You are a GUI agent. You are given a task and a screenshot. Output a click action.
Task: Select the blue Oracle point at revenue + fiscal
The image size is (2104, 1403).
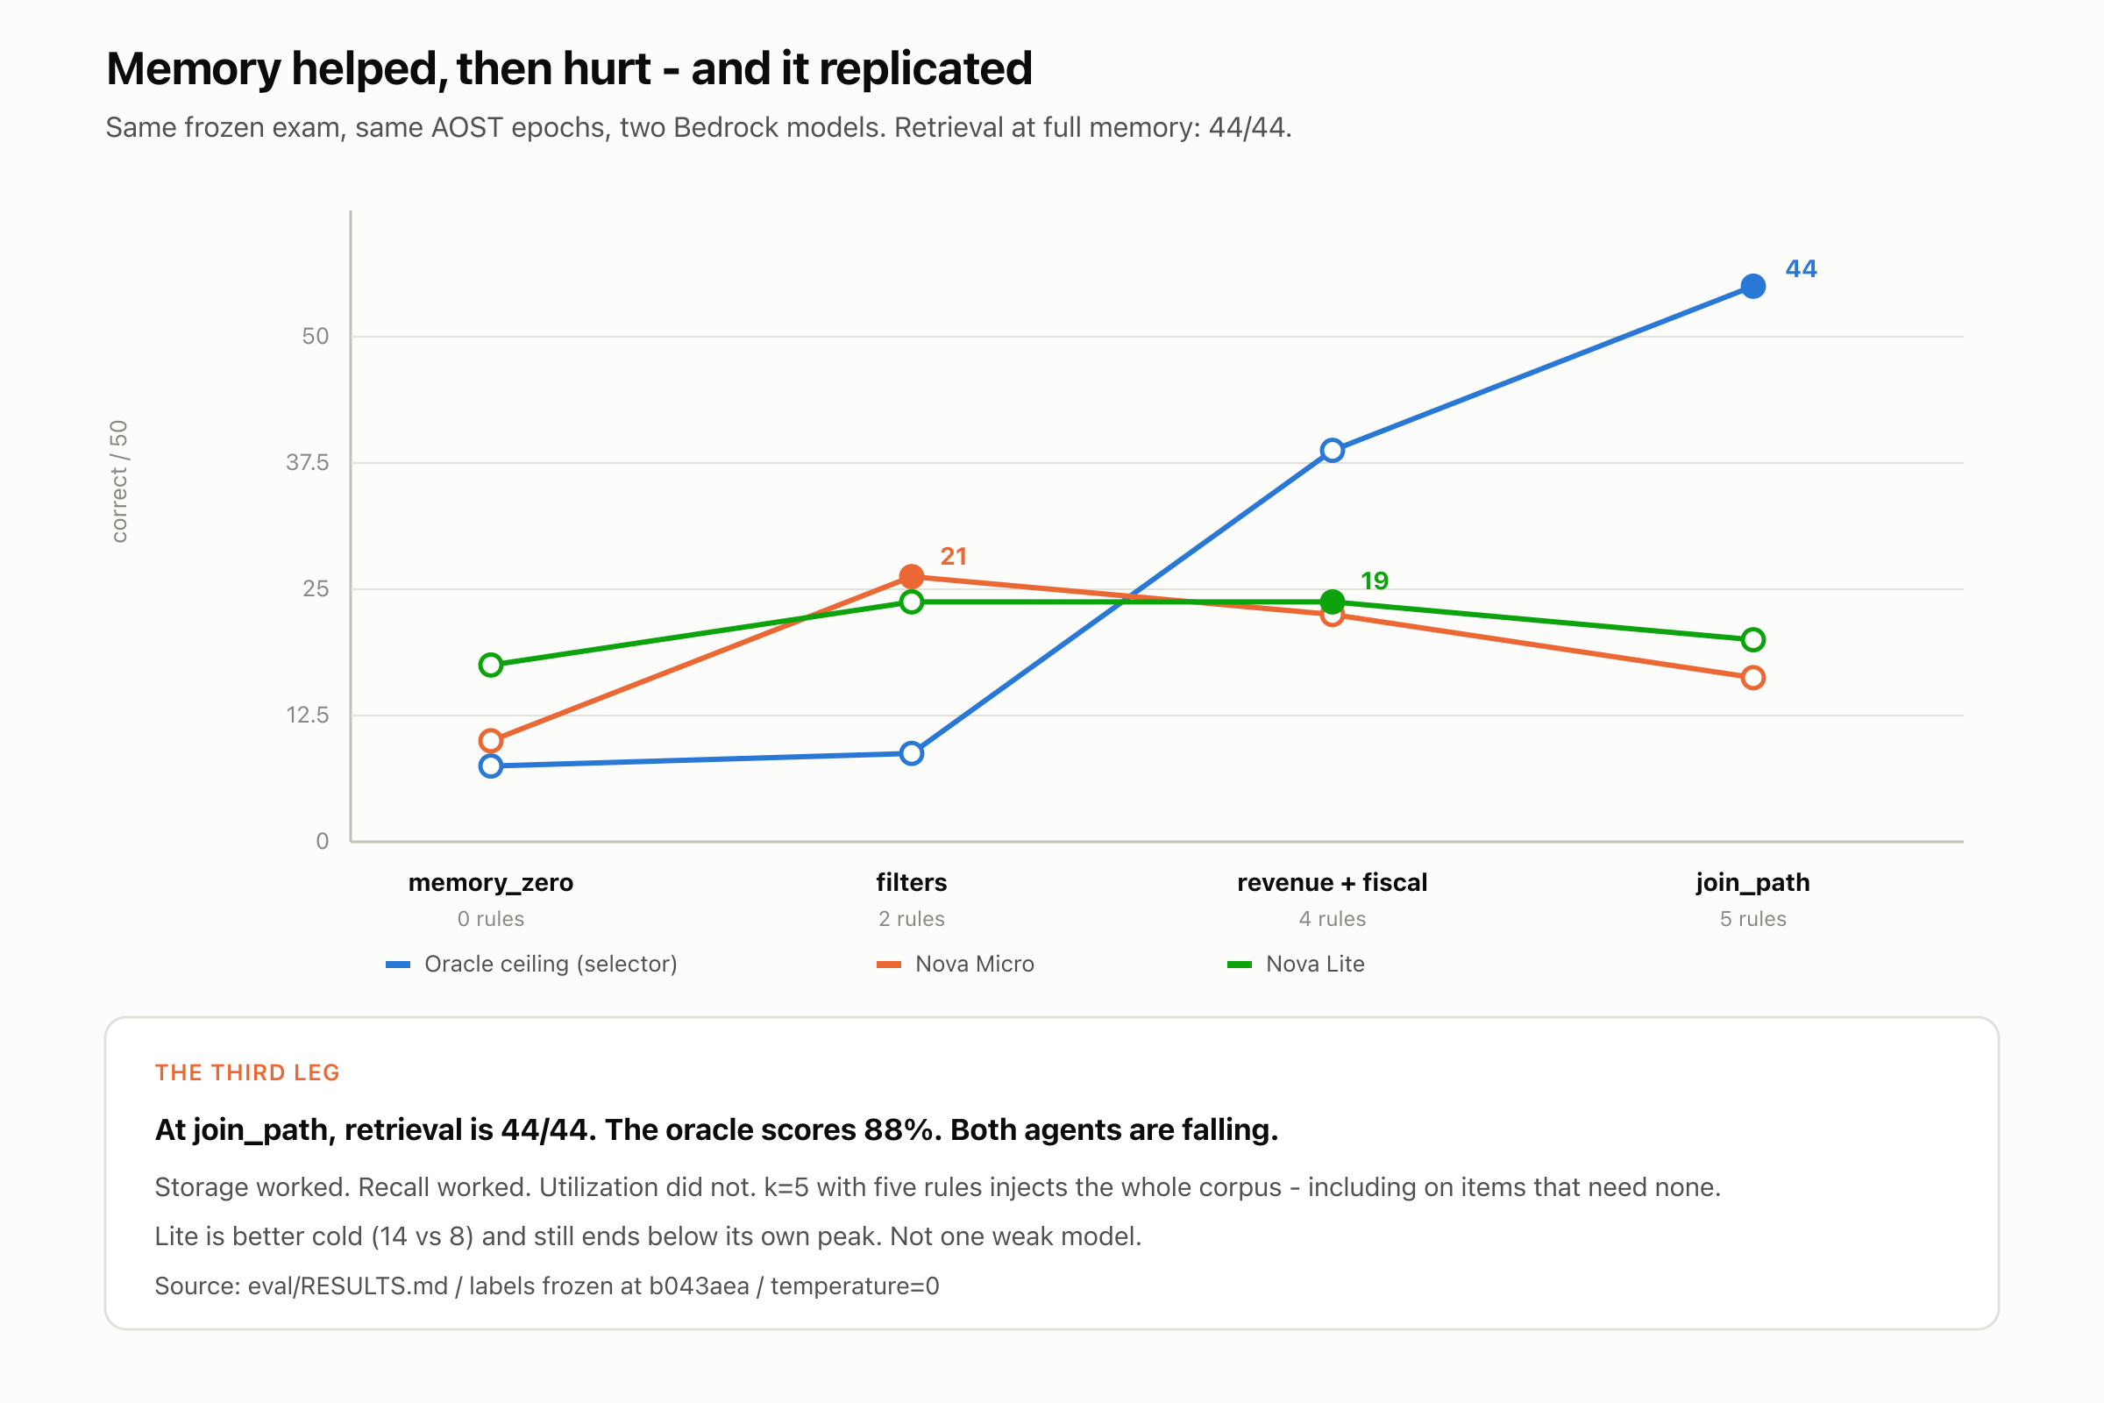(1332, 450)
